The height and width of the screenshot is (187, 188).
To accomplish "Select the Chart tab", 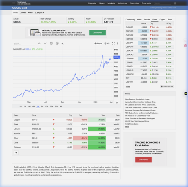I will tap(15, 13).
